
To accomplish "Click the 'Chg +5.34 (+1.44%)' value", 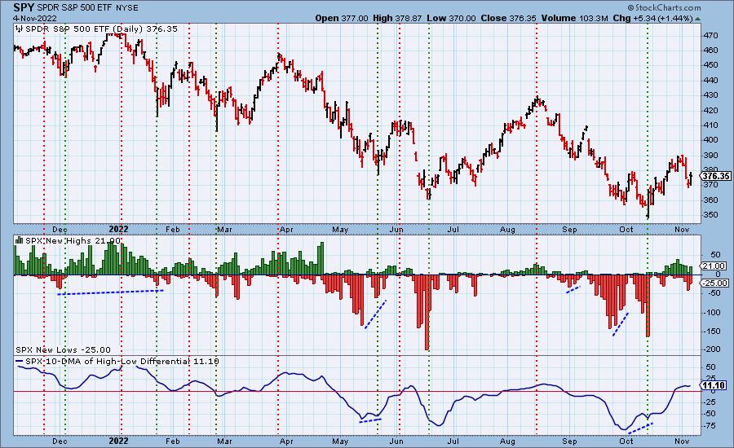I will 652,18.
